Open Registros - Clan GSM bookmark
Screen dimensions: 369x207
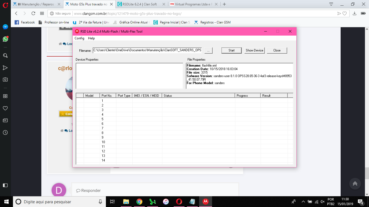click(x=212, y=22)
